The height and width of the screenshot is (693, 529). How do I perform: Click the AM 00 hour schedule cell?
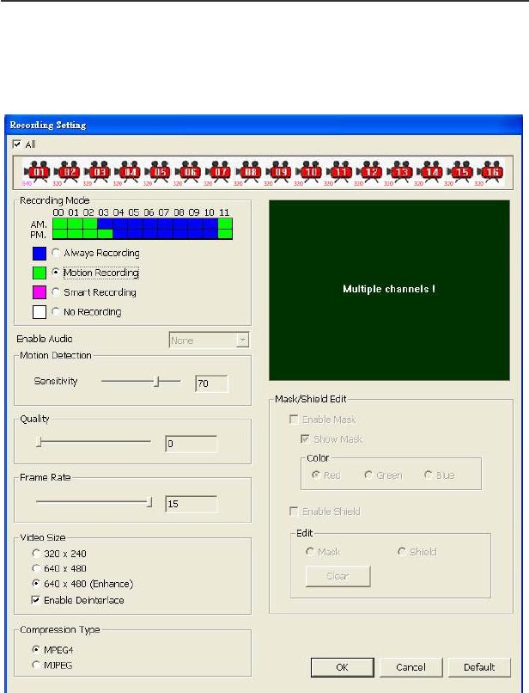[60, 224]
